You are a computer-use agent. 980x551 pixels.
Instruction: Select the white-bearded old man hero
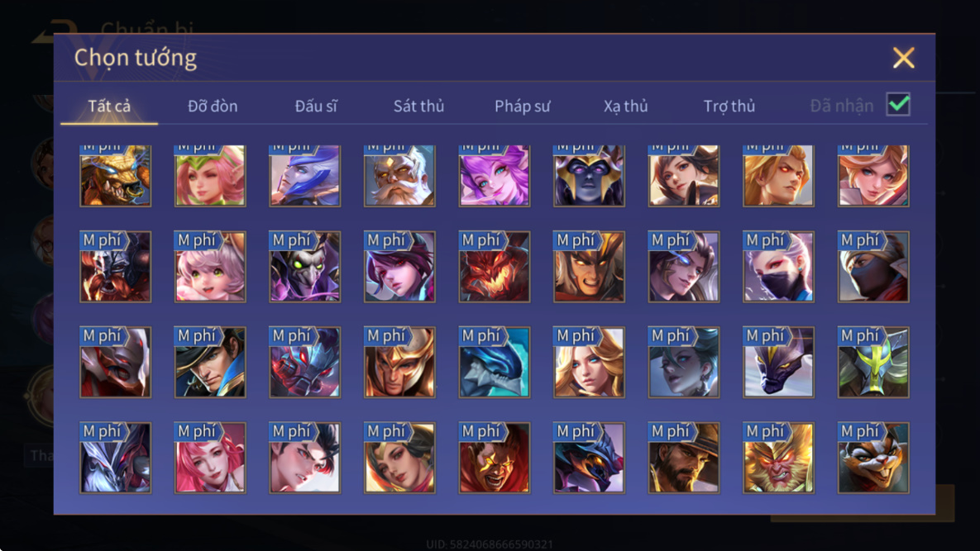click(399, 175)
